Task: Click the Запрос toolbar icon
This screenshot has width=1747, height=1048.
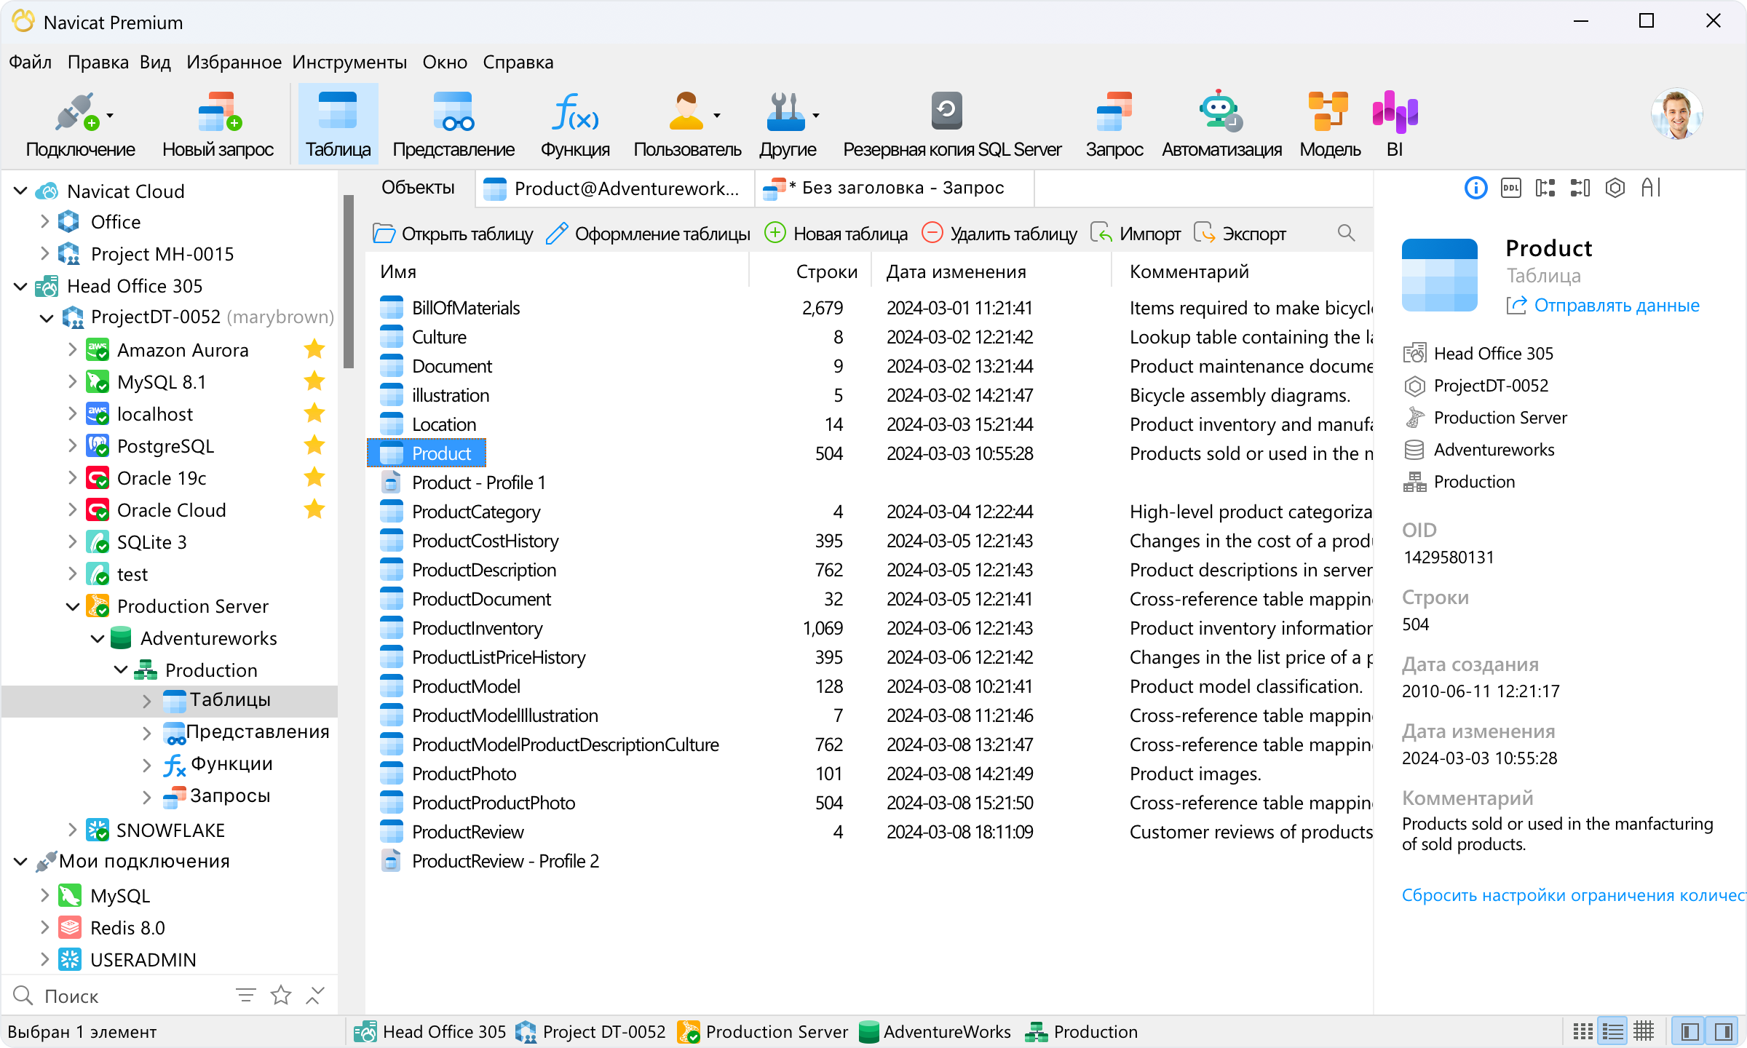Action: 1114,124
